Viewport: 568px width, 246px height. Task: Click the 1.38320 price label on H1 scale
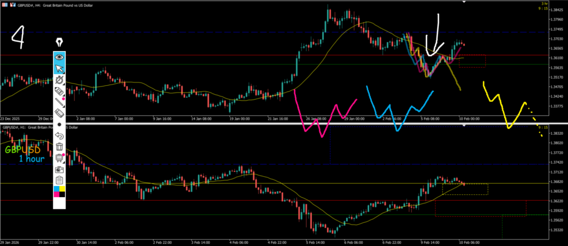tap(556, 133)
